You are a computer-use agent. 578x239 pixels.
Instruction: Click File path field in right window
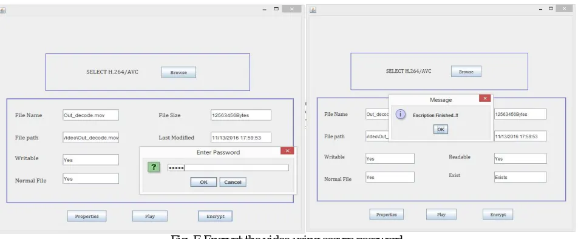[377, 136]
